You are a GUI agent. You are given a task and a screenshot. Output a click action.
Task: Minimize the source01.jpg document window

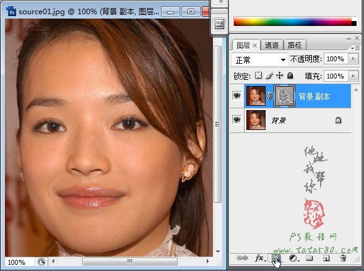[171, 12]
